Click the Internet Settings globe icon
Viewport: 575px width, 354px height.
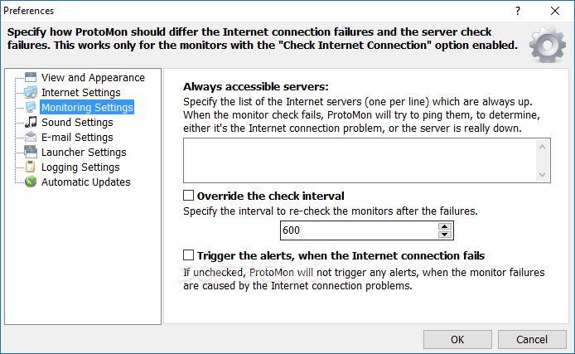[x=31, y=93]
